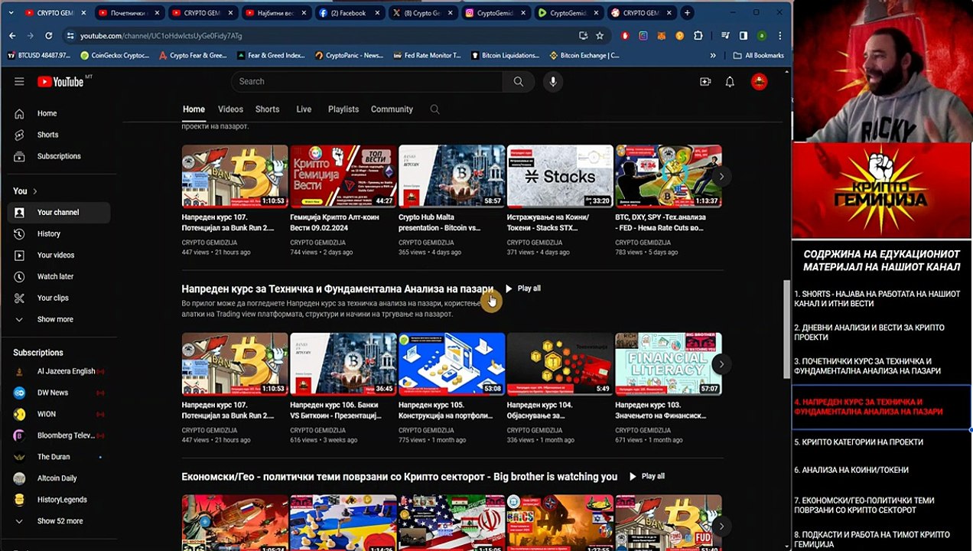This screenshot has height=551, width=973.
Task: Open Напреден курс 106 video title
Action: (336, 410)
